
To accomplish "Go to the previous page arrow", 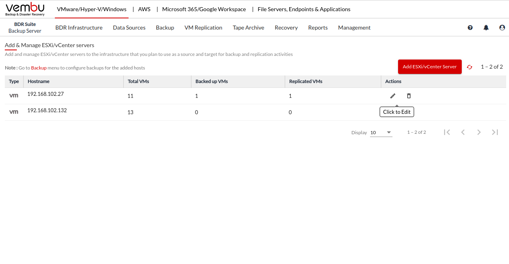I will (x=463, y=132).
